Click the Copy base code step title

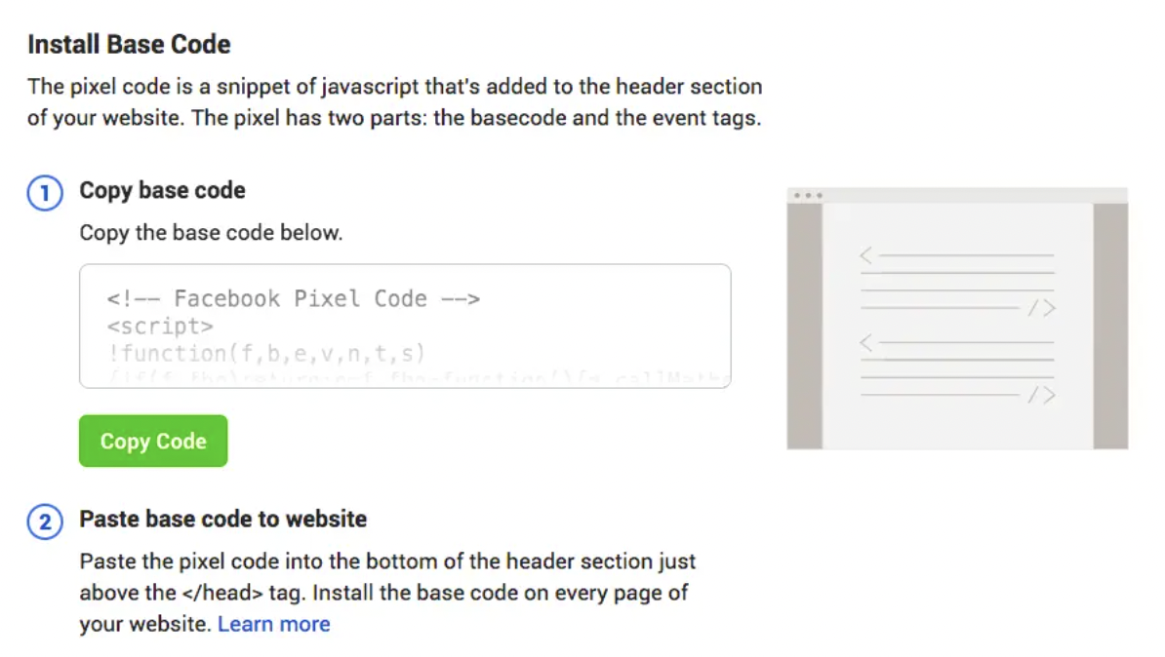(162, 191)
